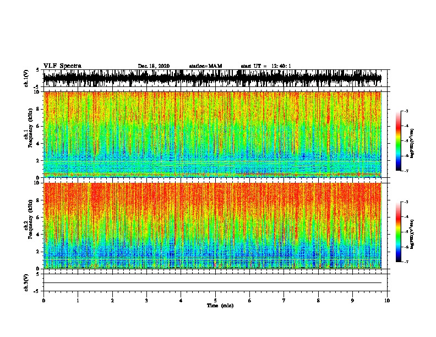Image resolution: width=436 pixels, height=337 pixels.
Task: Click the flat ch.3 voltage trace line
Action: click(212, 283)
